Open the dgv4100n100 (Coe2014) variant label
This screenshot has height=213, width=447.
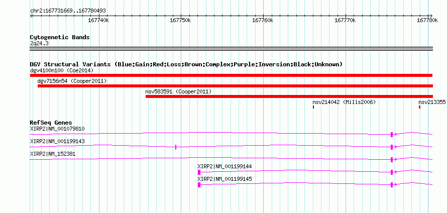coord(62,70)
